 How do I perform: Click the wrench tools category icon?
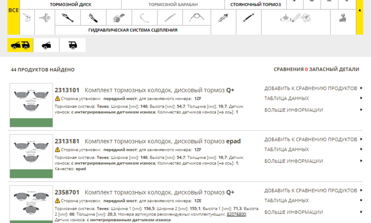point(342,19)
